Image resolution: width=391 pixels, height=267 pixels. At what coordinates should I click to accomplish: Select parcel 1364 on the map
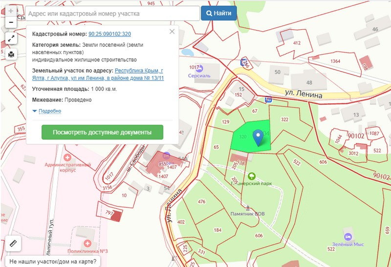click(335, 61)
